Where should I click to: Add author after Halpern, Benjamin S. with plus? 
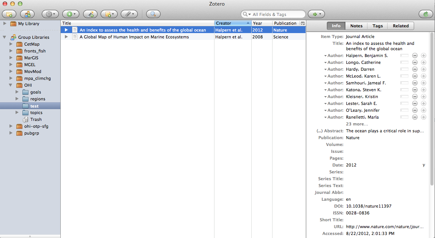click(424, 56)
